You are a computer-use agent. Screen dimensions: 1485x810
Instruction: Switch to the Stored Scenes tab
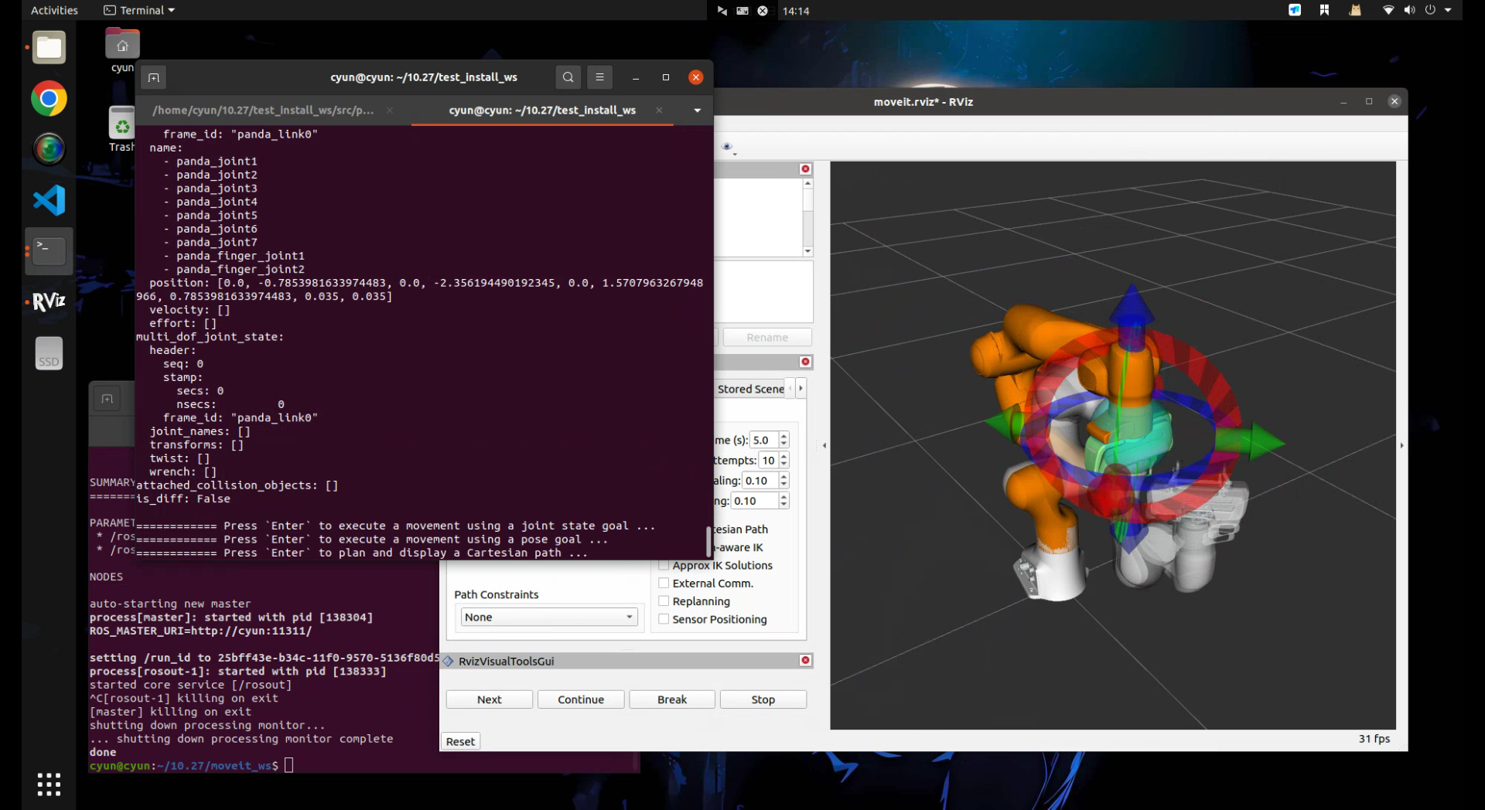[x=750, y=389]
